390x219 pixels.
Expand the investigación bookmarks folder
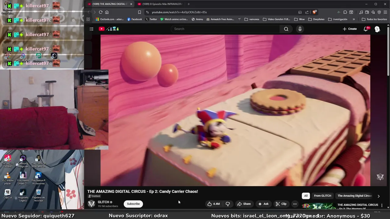(x=338, y=19)
